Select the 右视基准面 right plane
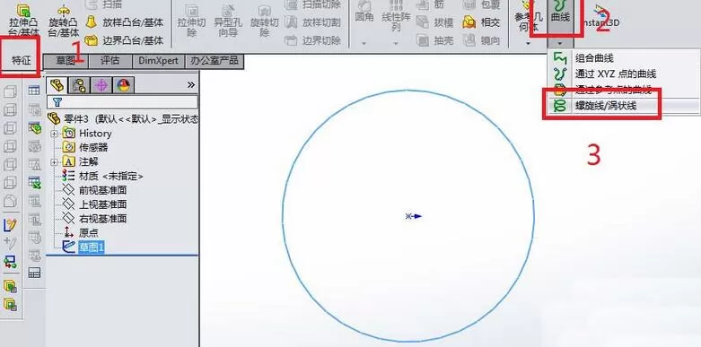The height and width of the screenshot is (347, 701). pos(94,219)
